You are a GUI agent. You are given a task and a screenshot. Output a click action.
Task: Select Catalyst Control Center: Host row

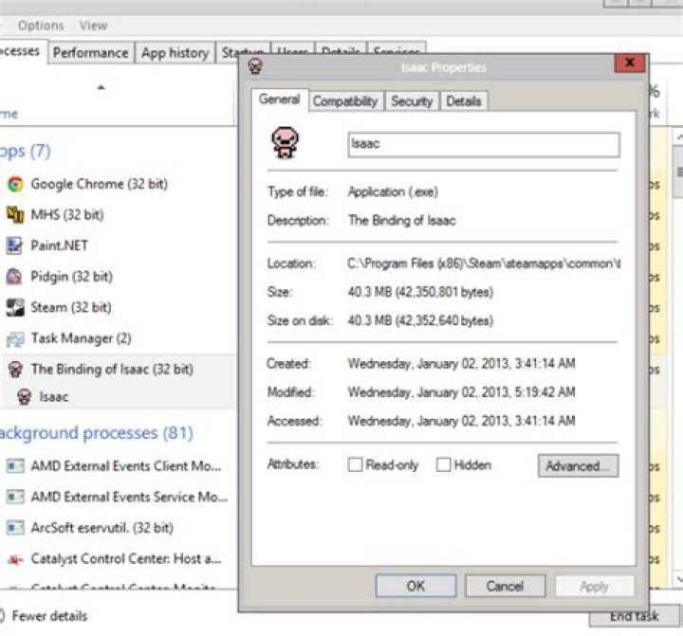pyautogui.click(x=118, y=559)
